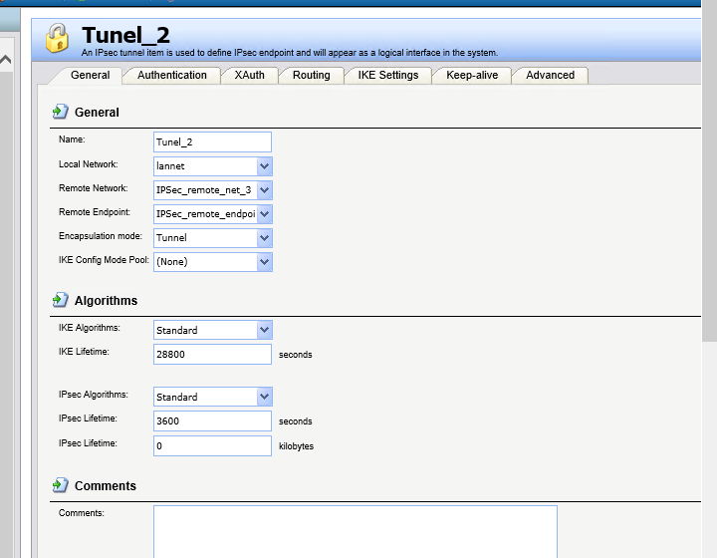Open the Remote Network dropdown

(264, 190)
